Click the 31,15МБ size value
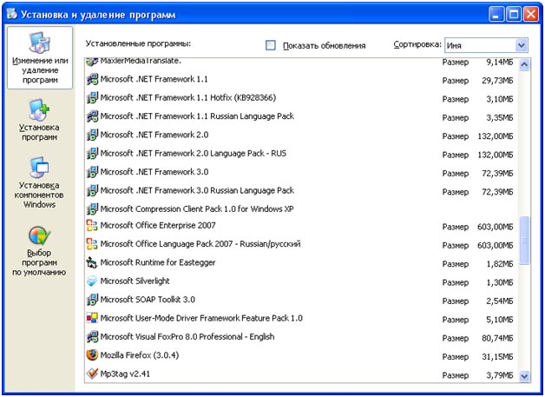Viewport: 545px width, 397px height. (497, 357)
